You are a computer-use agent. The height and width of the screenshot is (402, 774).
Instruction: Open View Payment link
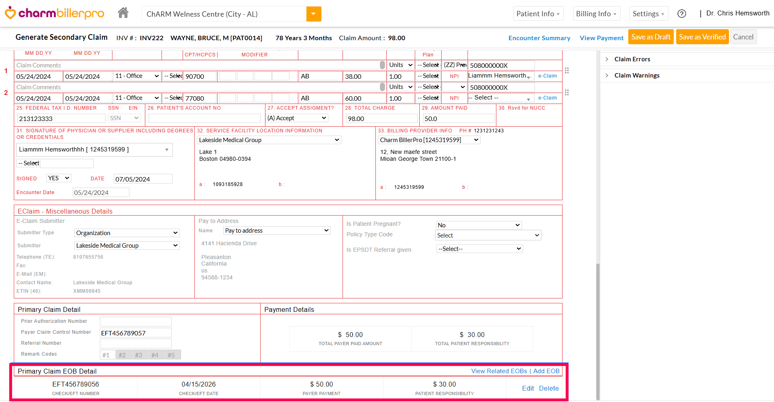coord(602,38)
